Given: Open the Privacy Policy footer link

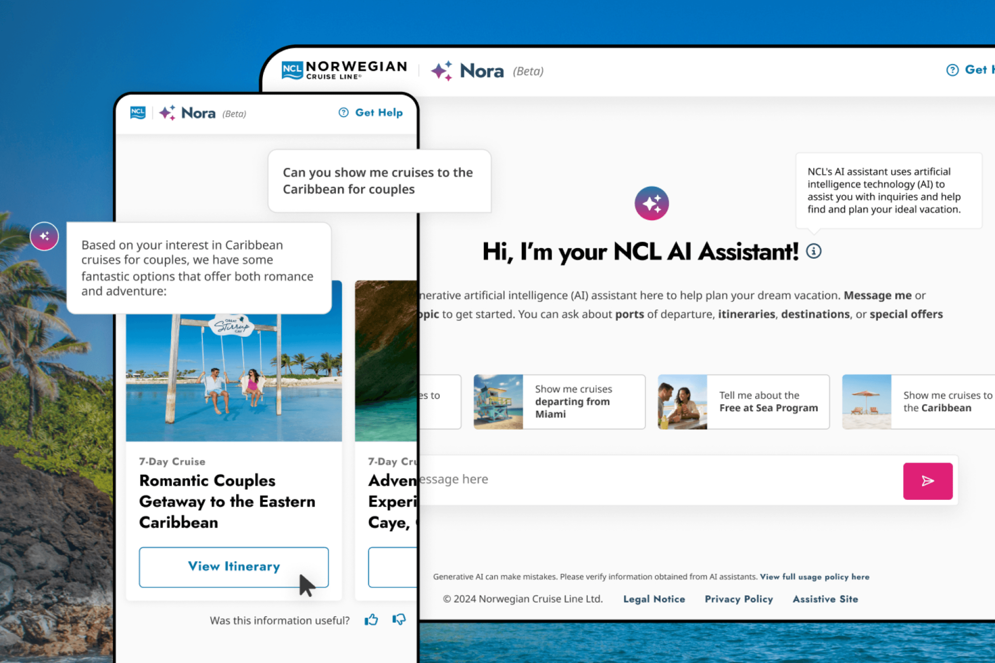Looking at the screenshot, I should pos(738,599).
